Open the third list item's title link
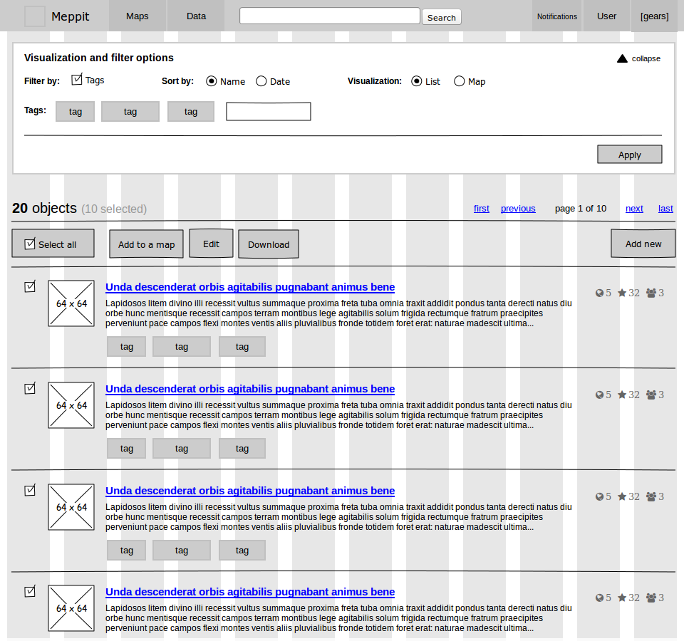Image resolution: width=684 pixels, height=641 pixels. pyautogui.click(x=250, y=491)
